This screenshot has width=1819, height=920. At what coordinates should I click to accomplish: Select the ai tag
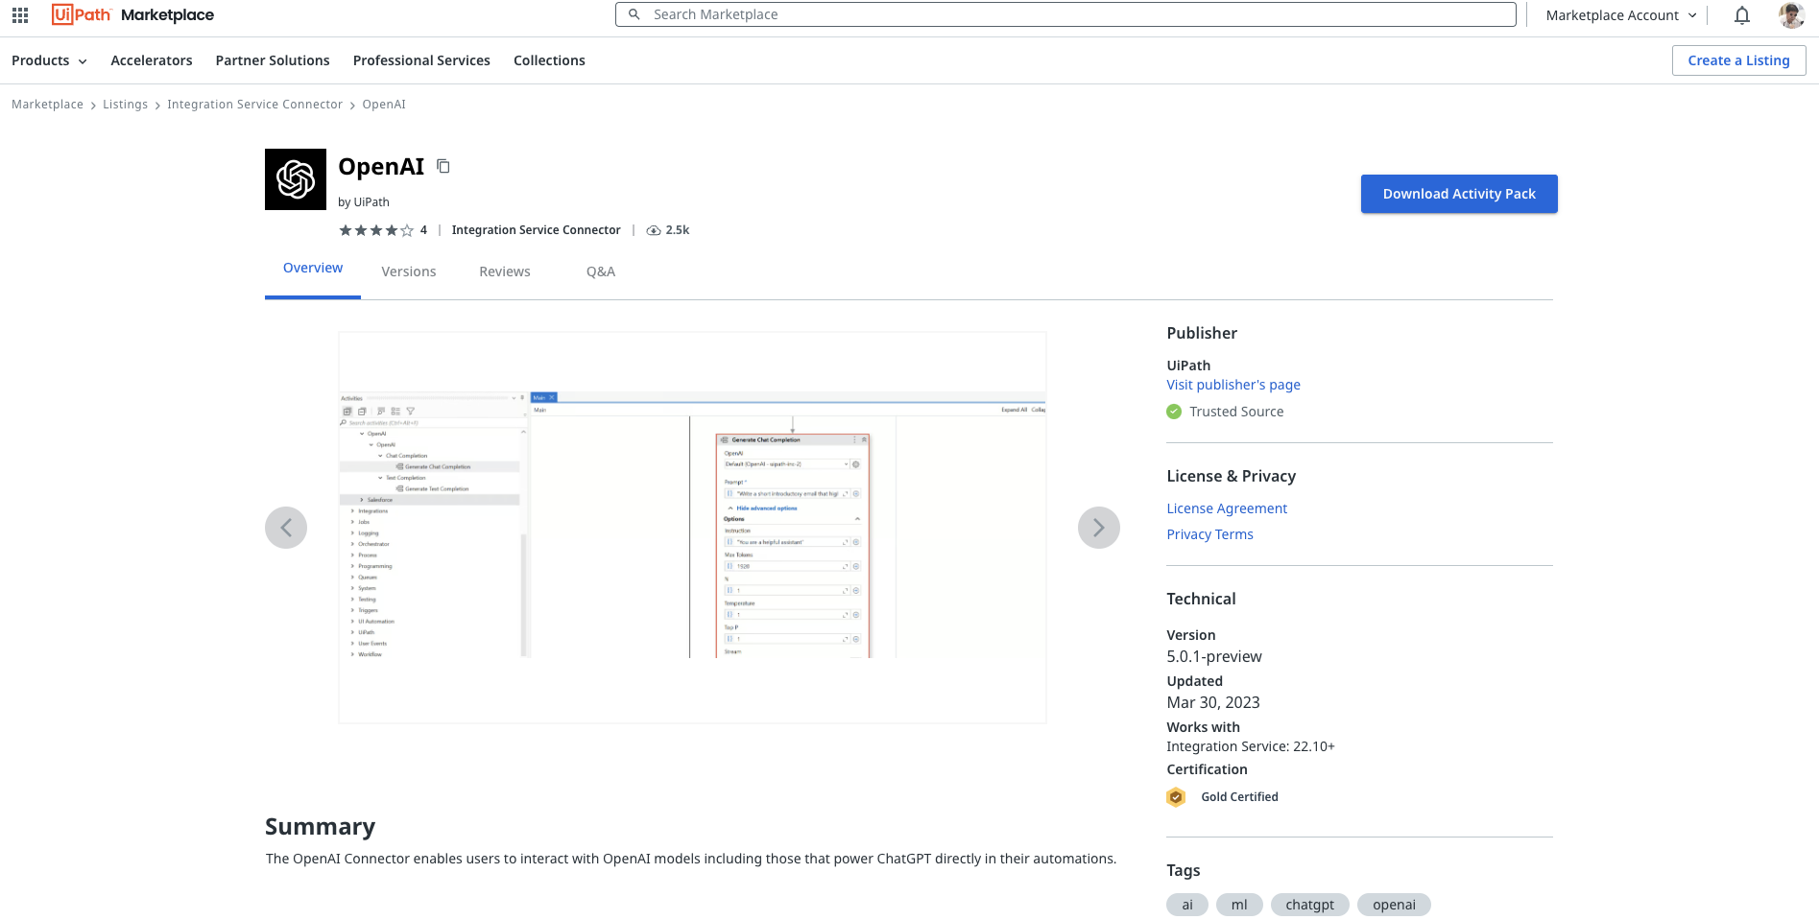point(1187,905)
